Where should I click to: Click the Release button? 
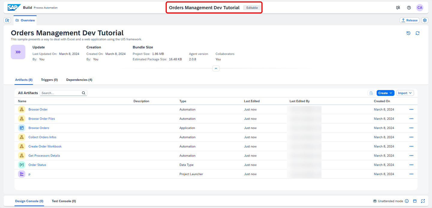click(409, 20)
